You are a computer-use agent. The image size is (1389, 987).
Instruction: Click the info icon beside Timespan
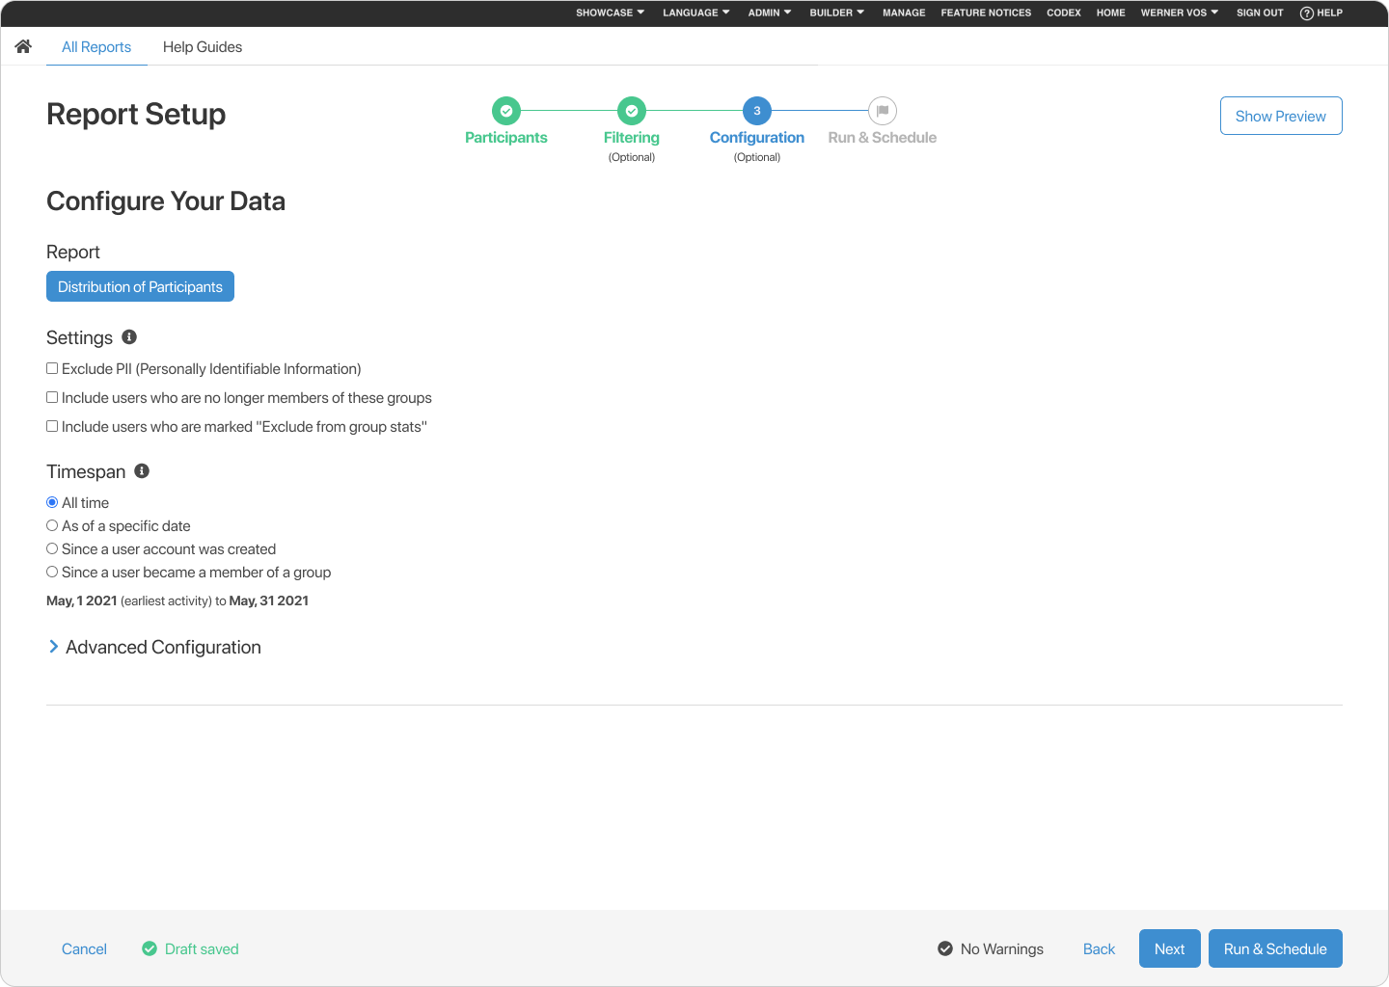pos(142,470)
